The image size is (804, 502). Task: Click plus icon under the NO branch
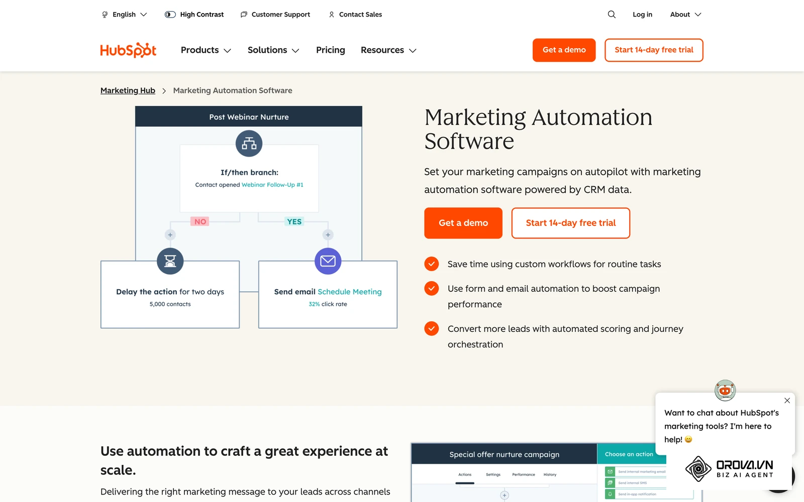(170, 235)
